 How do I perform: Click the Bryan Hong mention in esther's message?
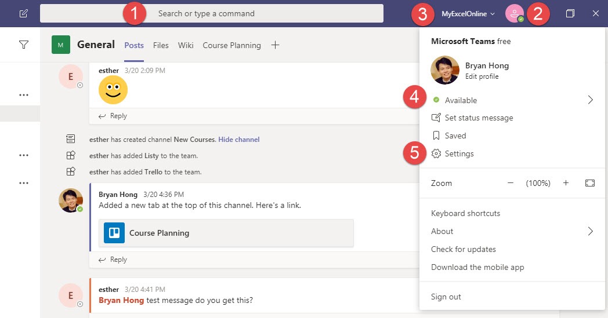click(x=121, y=300)
